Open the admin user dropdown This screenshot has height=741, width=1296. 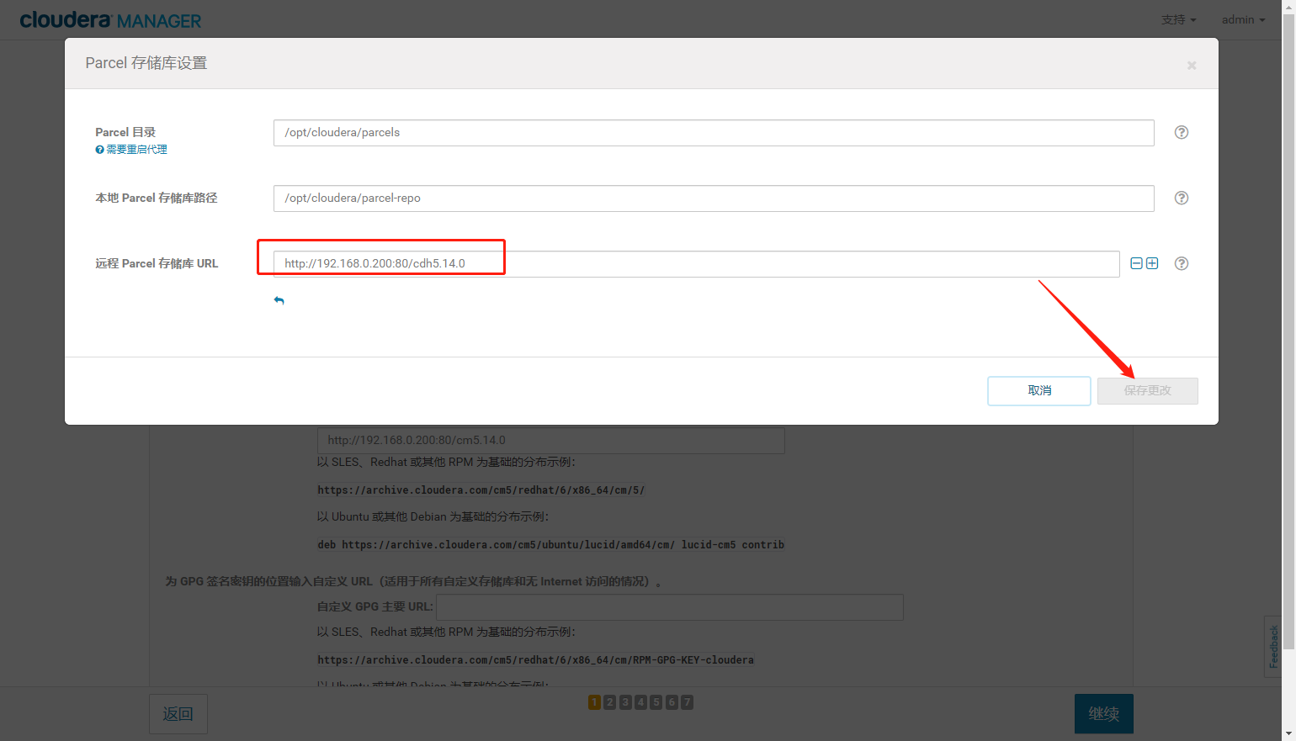pyautogui.click(x=1243, y=19)
